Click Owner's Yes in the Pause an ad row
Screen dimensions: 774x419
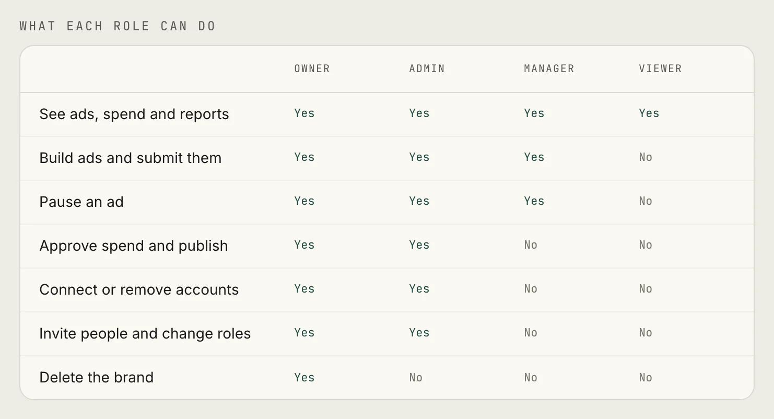click(x=304, y=201)
